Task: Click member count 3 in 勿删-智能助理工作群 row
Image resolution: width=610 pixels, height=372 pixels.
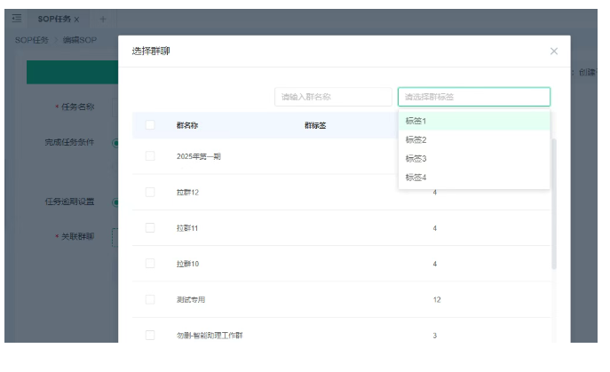Action: (x=434, y=336)
